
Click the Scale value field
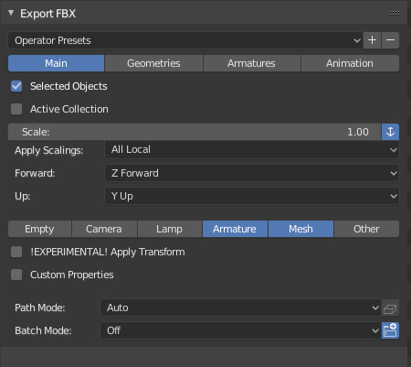(x=195, y=132)
